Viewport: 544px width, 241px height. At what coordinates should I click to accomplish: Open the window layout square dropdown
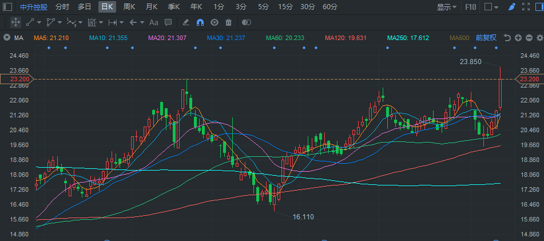(x=491, y=7)
